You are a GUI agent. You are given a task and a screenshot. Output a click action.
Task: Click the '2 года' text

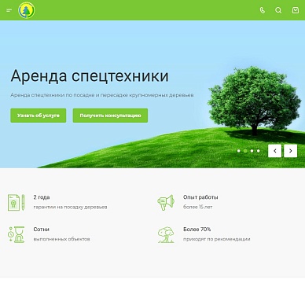coord(42,197)
